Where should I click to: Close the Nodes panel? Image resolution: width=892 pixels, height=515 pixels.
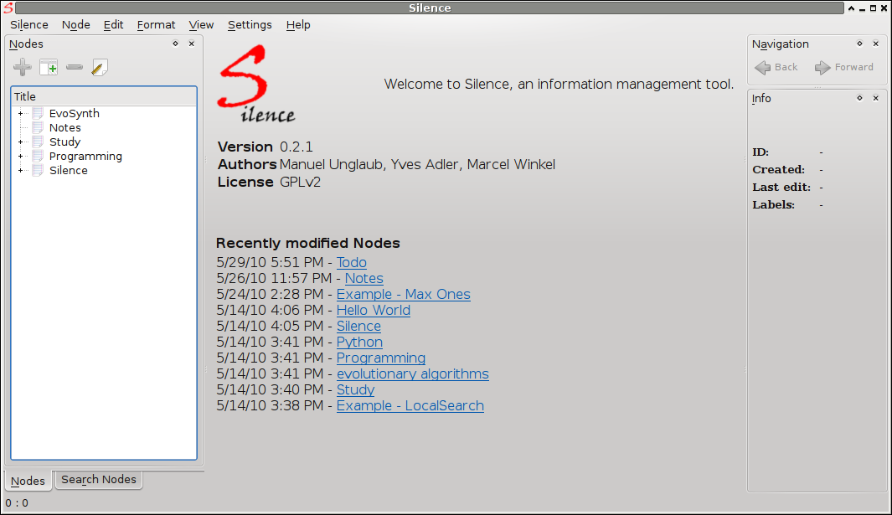[x=192, y=44]
